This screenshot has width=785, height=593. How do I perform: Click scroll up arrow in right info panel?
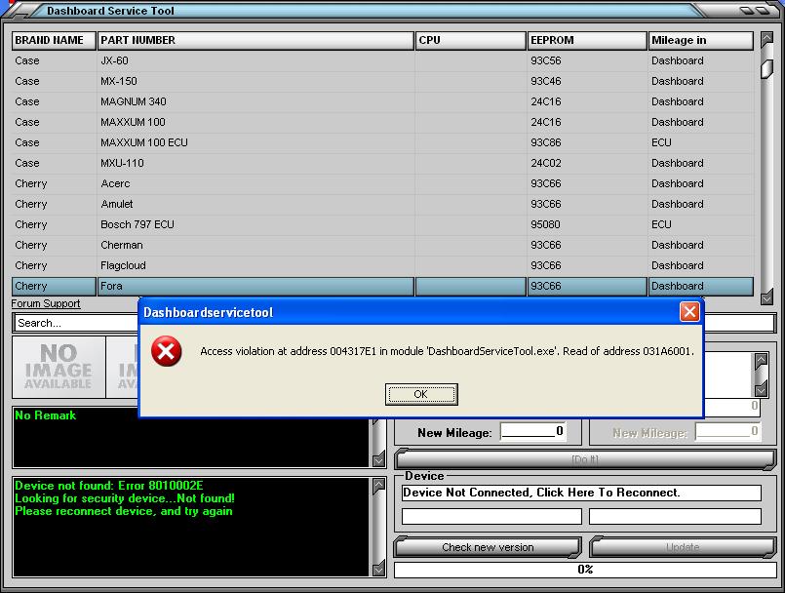(761, 360)
